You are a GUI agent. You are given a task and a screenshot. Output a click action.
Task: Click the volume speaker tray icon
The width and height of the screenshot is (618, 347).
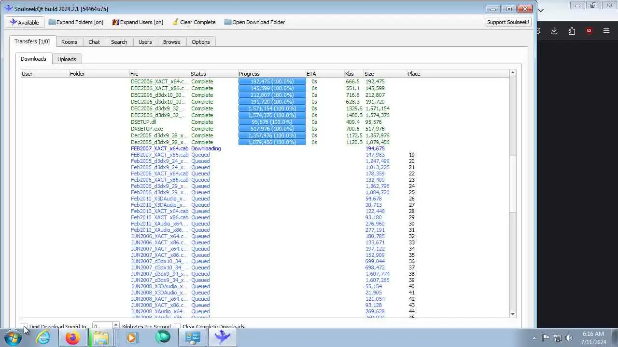point(569,338)
